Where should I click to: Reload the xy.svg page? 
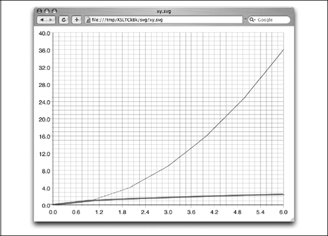[63, 20]
